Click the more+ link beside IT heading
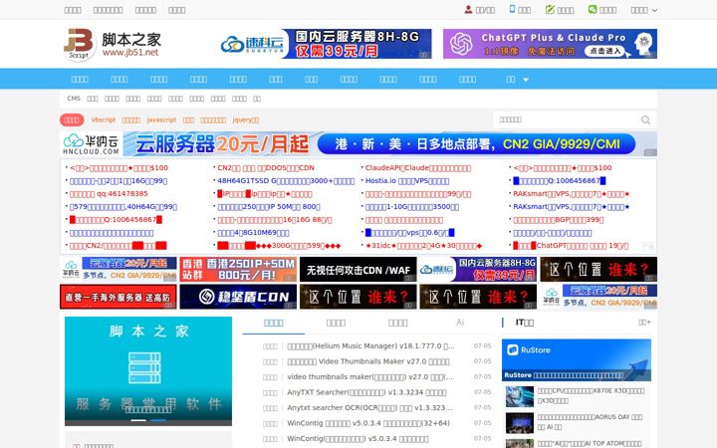 coord(644,323)
